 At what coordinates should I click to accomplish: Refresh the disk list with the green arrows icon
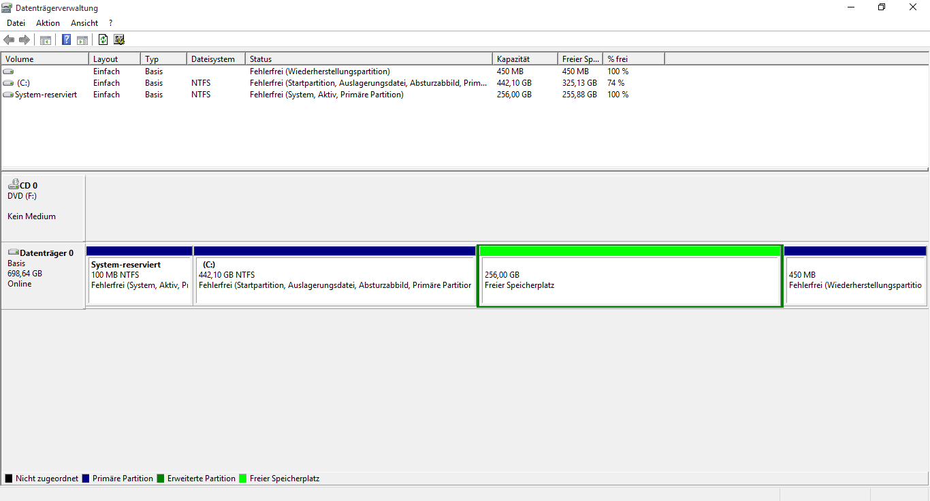(x=103, y=40)
